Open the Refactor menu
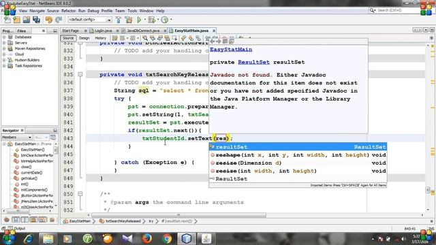The image size is (436, 245). point(68,11)
